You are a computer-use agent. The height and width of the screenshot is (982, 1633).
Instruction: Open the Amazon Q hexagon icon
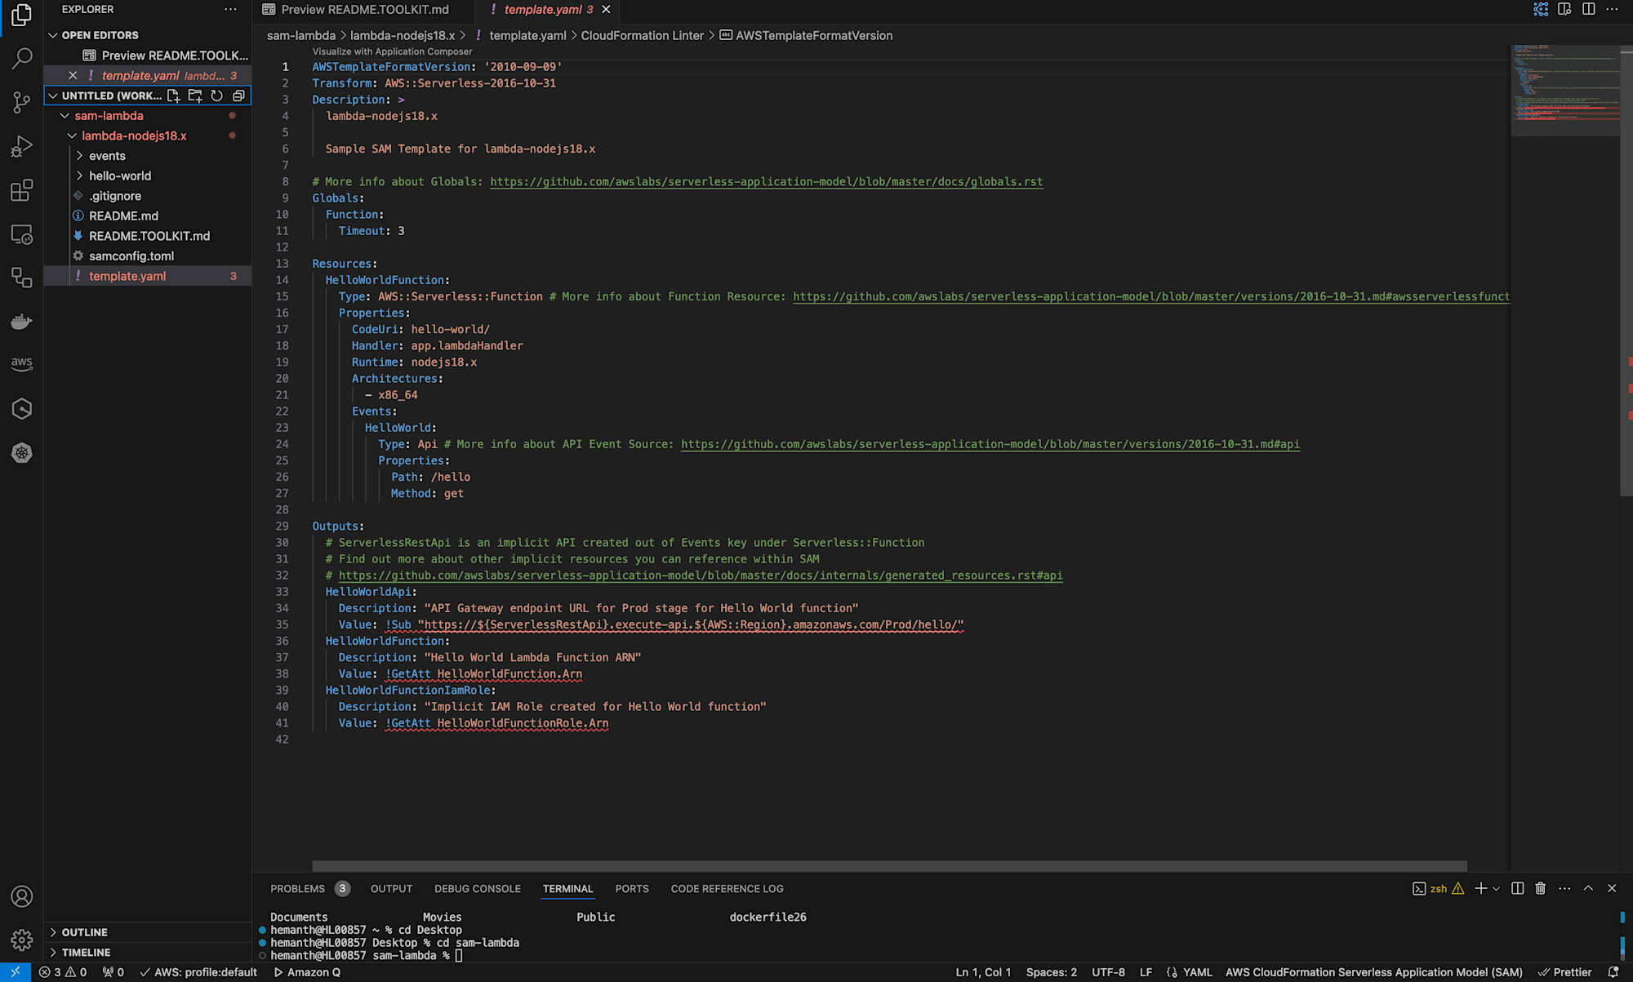[x=22, y=409]
